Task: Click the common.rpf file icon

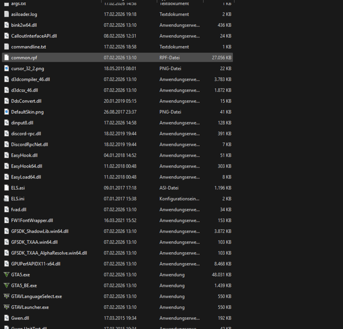Action: 7,58
